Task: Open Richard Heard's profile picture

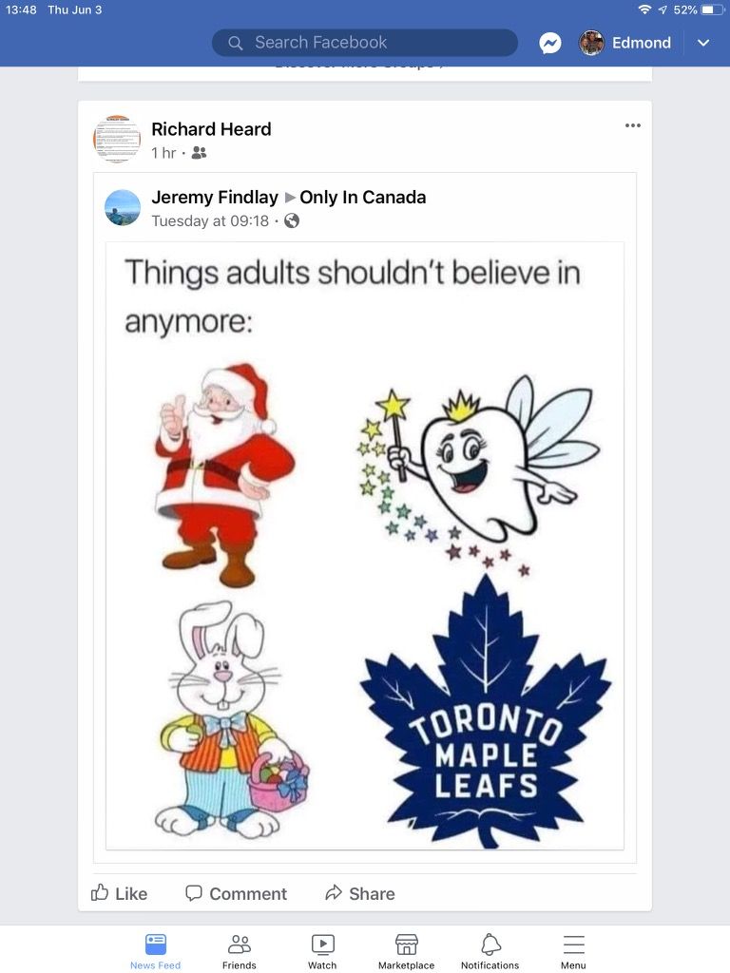Action: click(117, 140)
